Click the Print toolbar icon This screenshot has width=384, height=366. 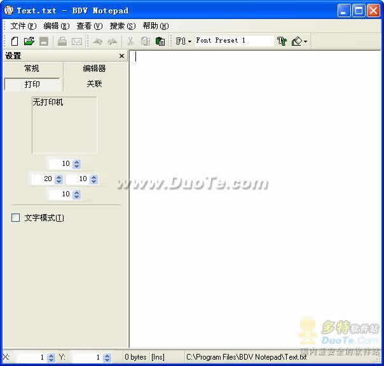(x=62, y=41)
